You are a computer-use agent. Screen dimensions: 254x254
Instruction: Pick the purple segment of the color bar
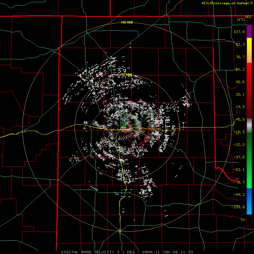249,31
